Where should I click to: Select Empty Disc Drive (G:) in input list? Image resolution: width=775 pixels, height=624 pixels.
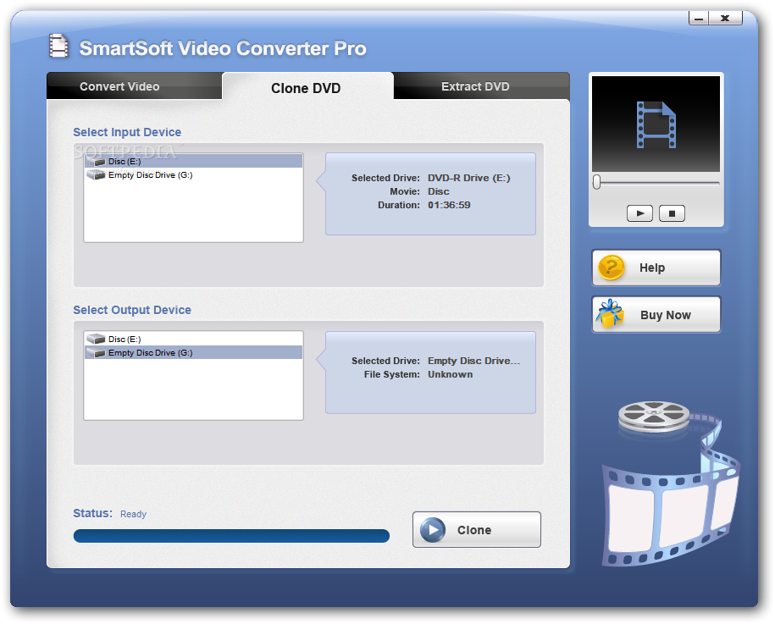tap(193, 175)
